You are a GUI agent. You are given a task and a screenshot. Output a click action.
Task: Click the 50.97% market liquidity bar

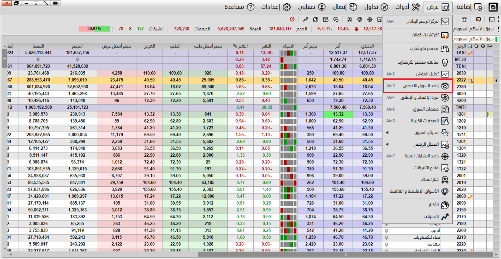pyautogui.click(x=94, y=29)
